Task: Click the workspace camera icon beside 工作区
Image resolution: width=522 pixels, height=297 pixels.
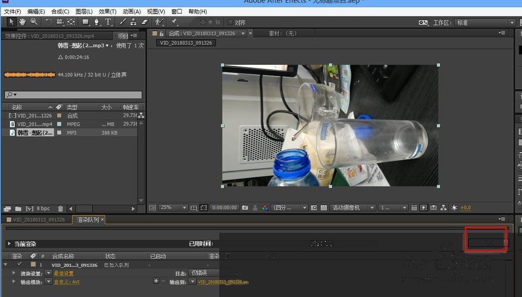Action: (x=423, y=22)
